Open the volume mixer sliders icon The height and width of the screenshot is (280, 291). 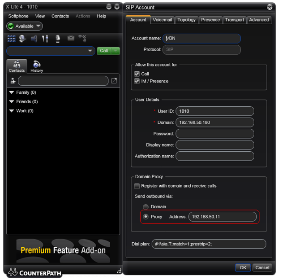pos(45,39)
